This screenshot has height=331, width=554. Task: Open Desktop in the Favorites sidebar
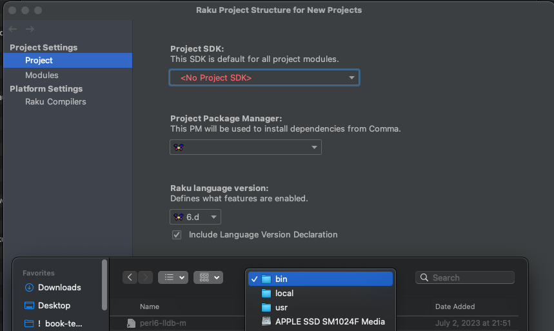click(47, 306)
